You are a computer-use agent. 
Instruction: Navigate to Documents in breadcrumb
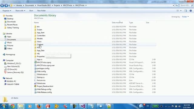[29, 5]
